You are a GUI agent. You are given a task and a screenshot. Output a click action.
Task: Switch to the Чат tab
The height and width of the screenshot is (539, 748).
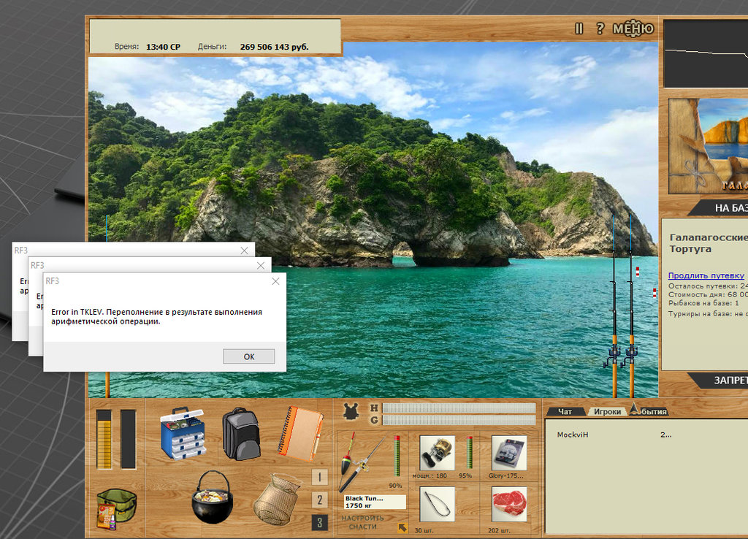tap(565, 411)
